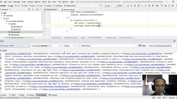Click the Collapse All icon in Project panel

(x=33, y=10)
